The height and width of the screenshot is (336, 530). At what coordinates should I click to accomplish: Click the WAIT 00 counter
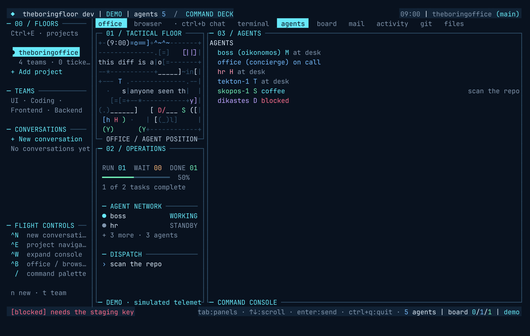pyautogui.click(x=148, y=168)
